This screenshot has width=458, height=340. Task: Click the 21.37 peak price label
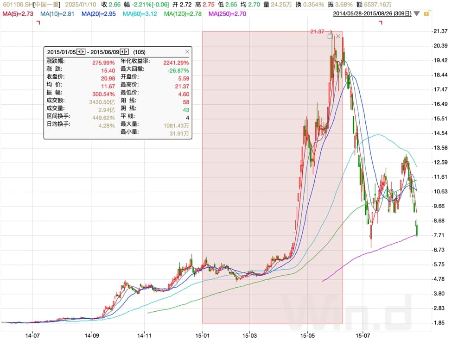tap(317, 31)
